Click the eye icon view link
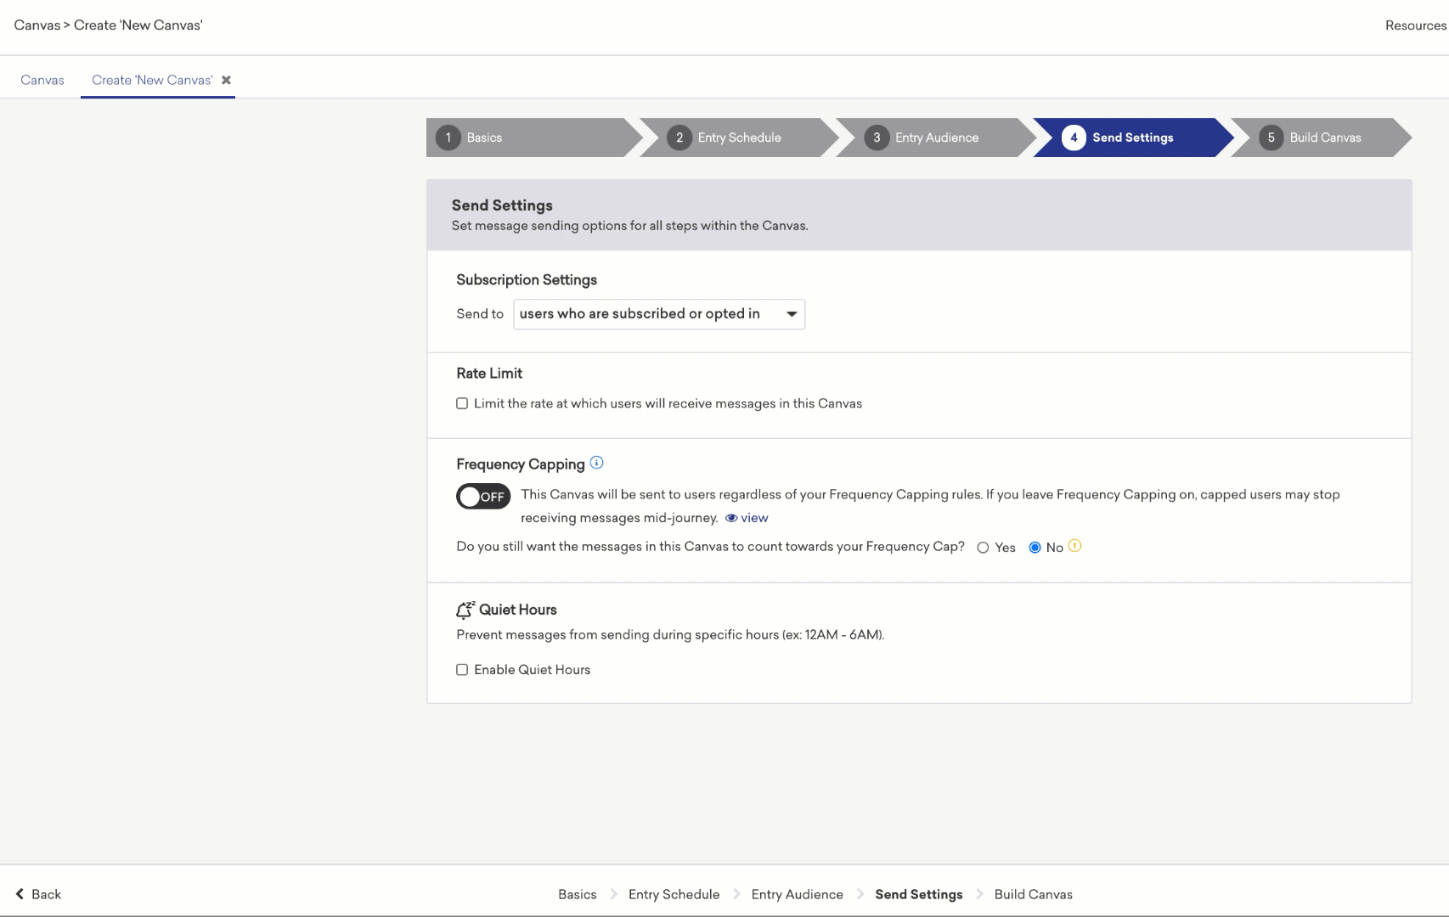This screenshot has width=1449, height=917. pos(747,518)
